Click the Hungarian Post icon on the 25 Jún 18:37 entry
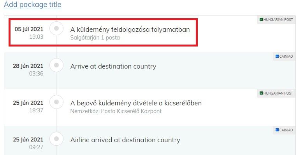 261,93
